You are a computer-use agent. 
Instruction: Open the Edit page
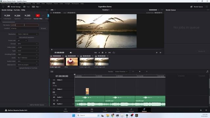pyautogui.click(x=92, y=110)
